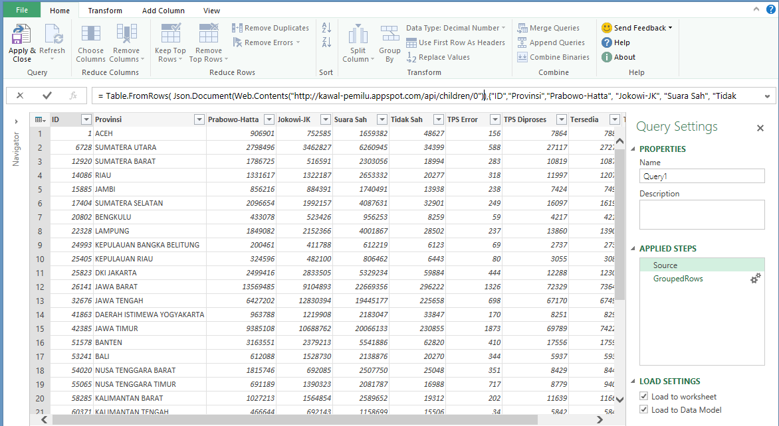This screenshot has height=426, width=779.
Task: Confirm formula with the checkmark icon
Action: 47,96
